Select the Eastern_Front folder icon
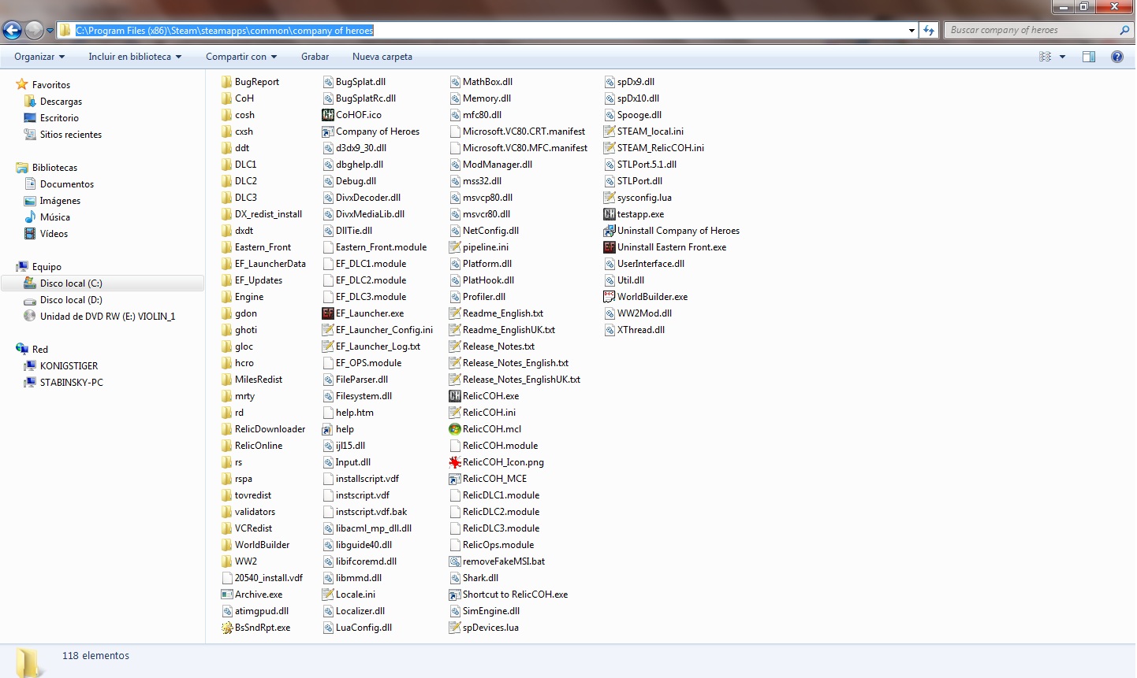This screenshot has height=678, width=1137. [x=227, y=247]
